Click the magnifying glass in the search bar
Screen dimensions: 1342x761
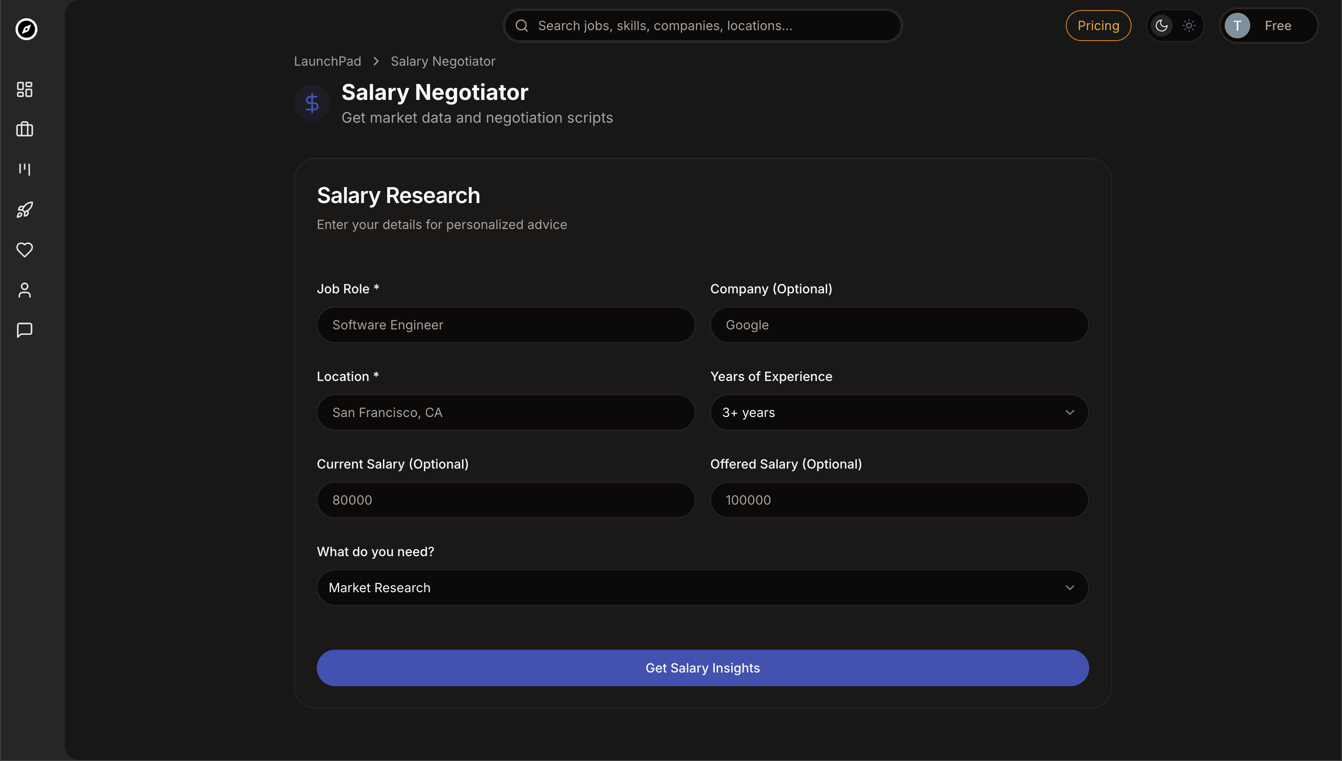click(522, 25)
